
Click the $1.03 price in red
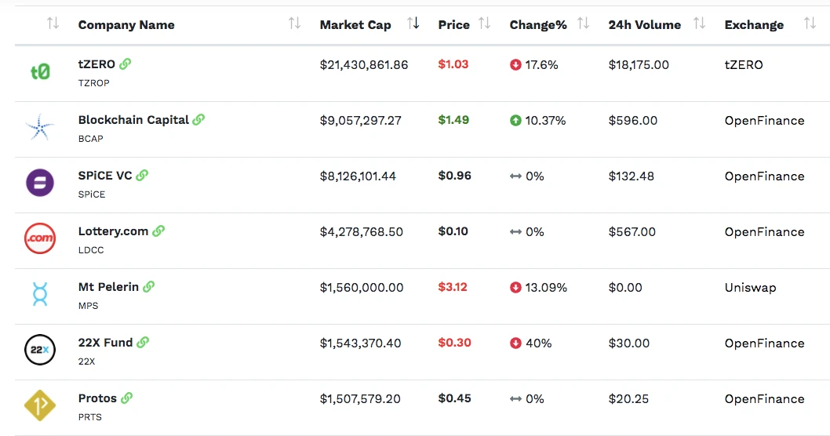(453, 64)
